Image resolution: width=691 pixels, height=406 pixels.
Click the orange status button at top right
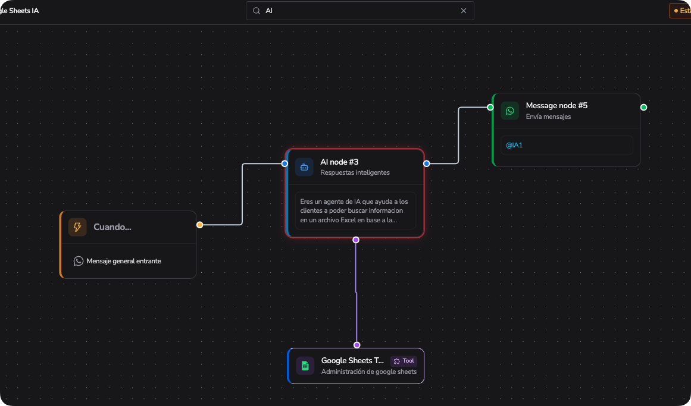680,11
